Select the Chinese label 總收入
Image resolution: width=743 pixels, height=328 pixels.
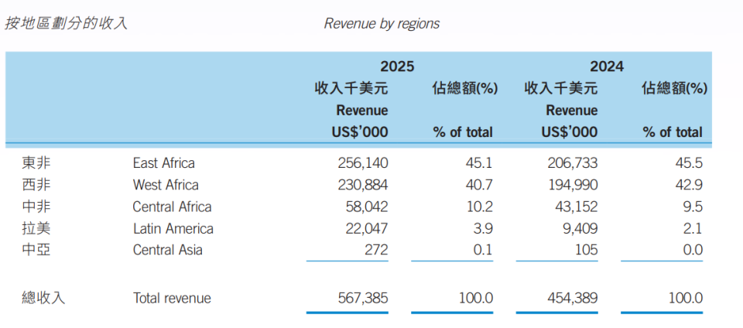coord(44,298)
